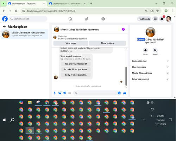
Task: Click the install app icon in address bar
Action: point(152,11)
